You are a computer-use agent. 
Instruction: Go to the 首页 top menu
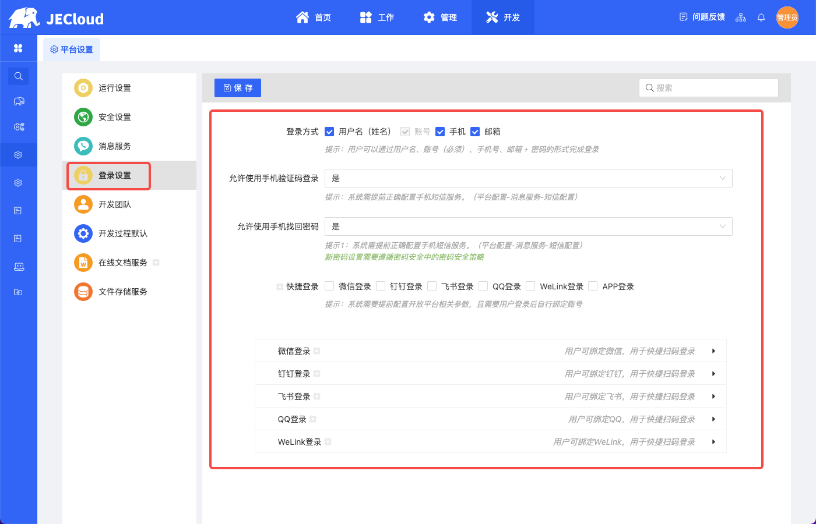pyautogui.click(x=314, y=17)
